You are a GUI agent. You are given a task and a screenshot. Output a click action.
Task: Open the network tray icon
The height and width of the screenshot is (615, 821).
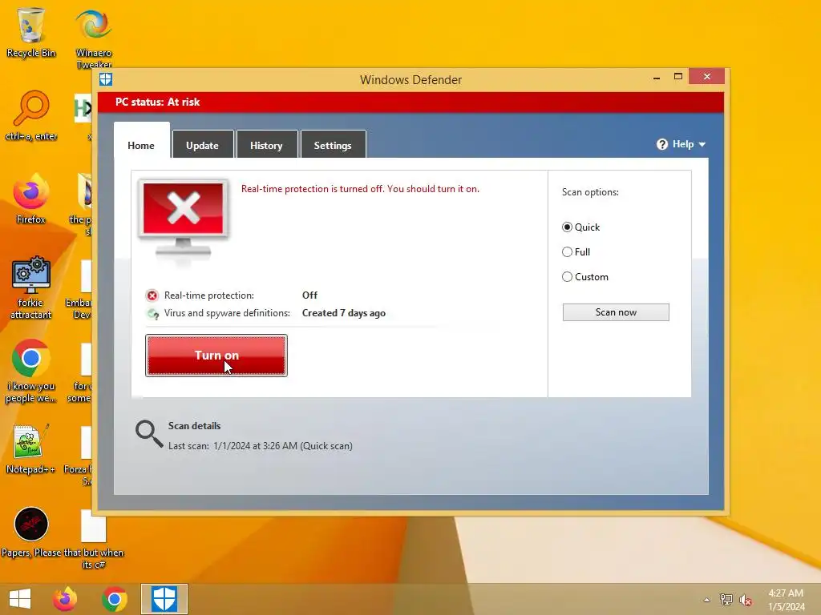726,599
